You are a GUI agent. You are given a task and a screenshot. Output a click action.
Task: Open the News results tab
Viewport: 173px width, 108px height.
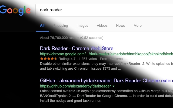click(x=121, y=26)
